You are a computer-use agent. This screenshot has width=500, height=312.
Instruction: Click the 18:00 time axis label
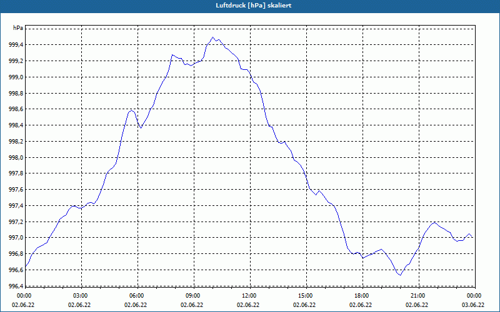362,296
